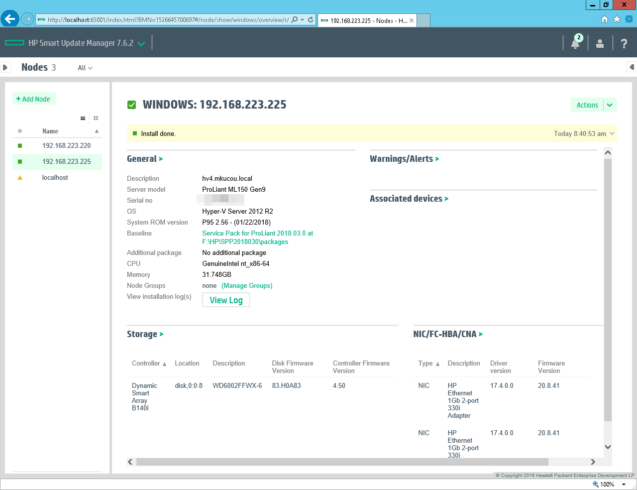Click the Add Node button
The height and width of the screenshot is (490, 637).
(33, 99)
